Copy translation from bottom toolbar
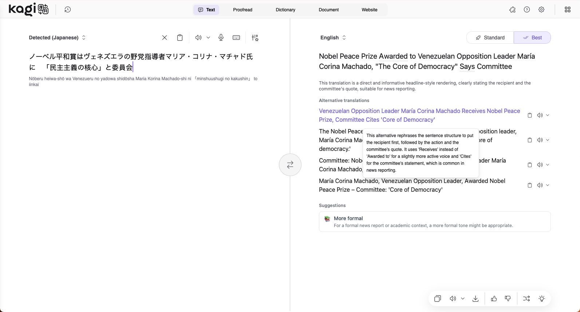Screen dimensions: 580x312 (x=438, y=299)
